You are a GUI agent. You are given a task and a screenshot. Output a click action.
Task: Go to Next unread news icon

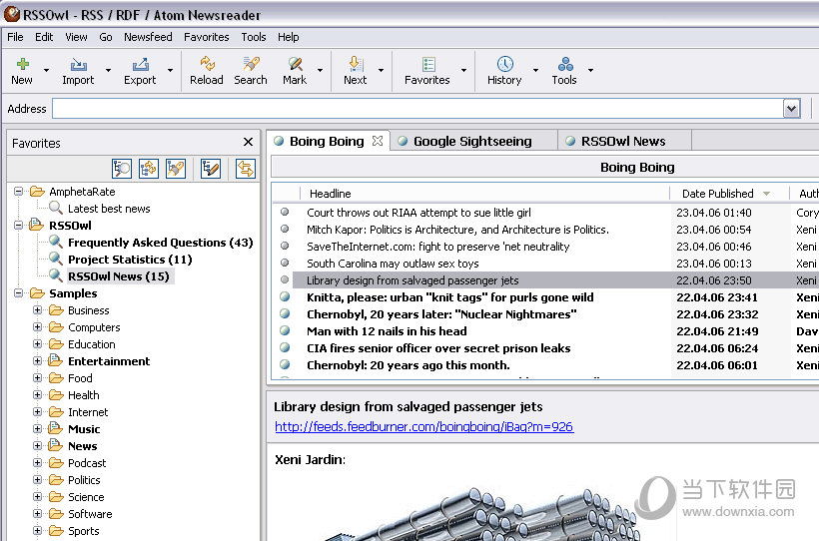(356, 64)
